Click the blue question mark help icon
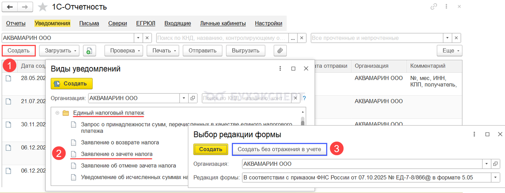Viewport: 505px width, 193px height. click(304, 98)
